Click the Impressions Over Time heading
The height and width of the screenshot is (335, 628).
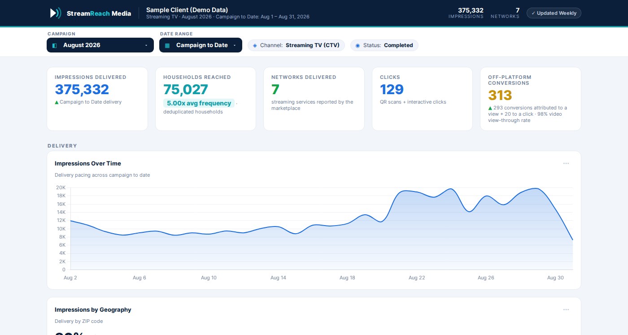[x=88, y=163]
